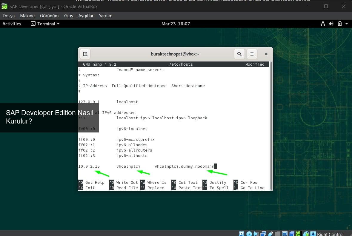Screen dimensions: 352x236
Task: Click the GNOME network status icon
Action: 323,24
